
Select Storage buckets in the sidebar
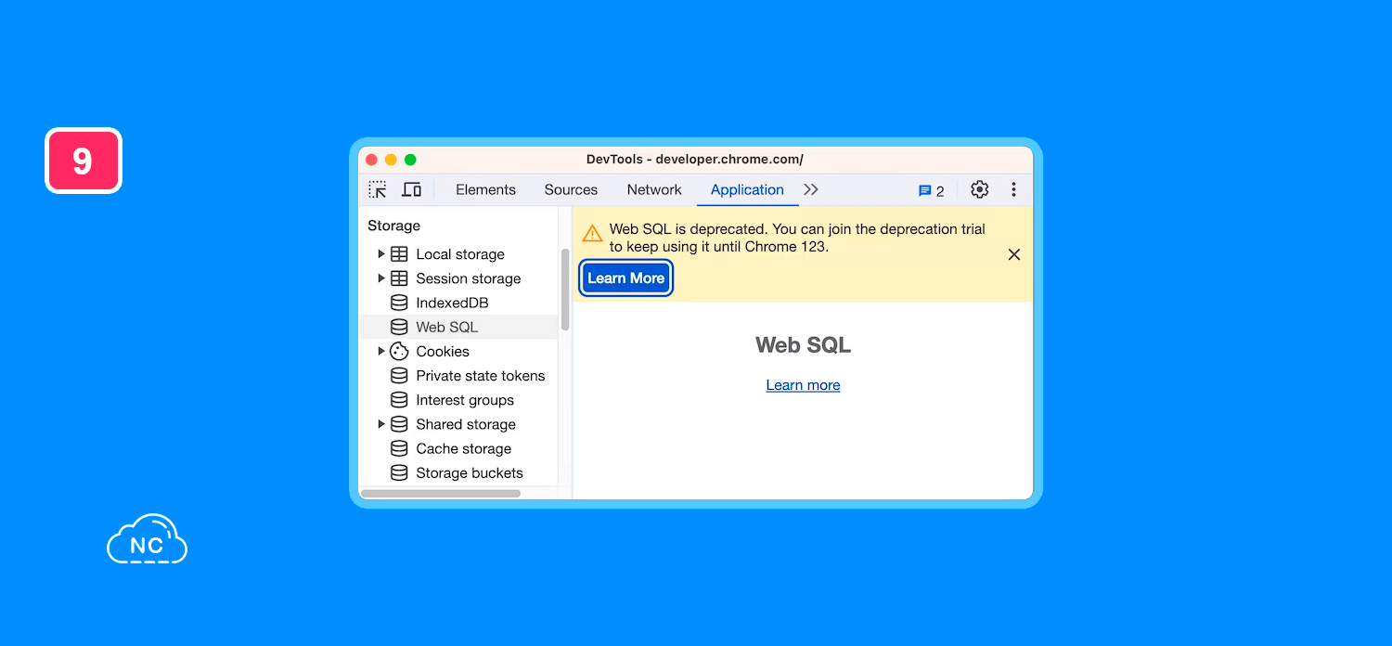(x=470, y=472)
